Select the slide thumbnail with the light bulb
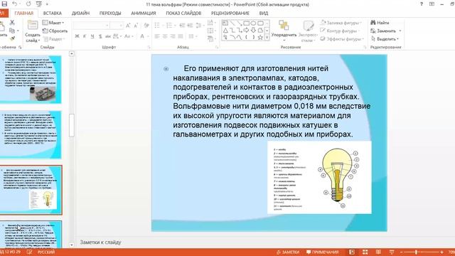The height and width of the screenshot is (256, 455). tap(31, 190)
